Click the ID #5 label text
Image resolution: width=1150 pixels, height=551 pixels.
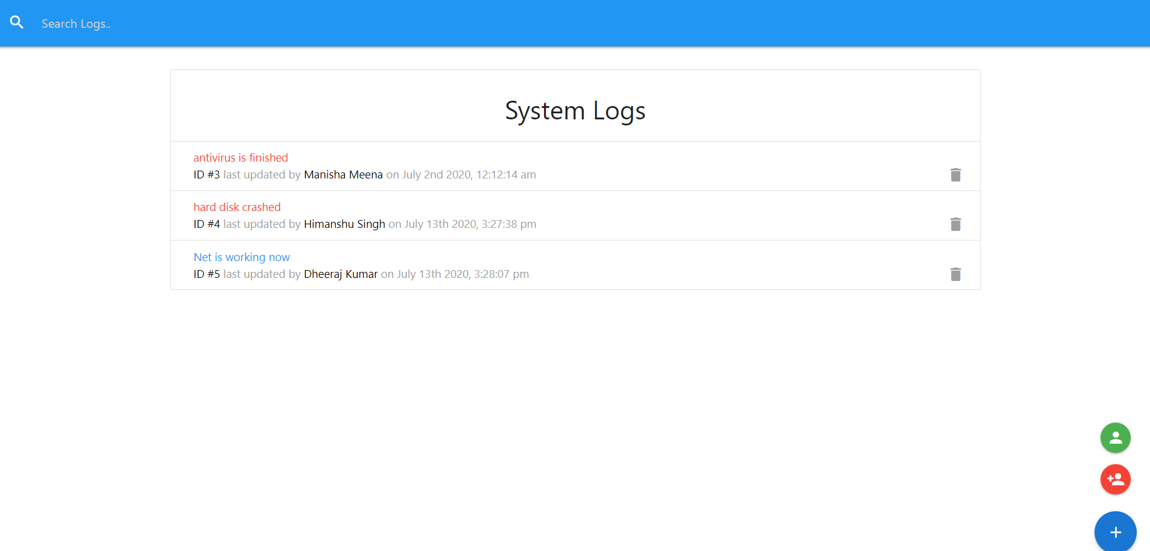(206, 274)
